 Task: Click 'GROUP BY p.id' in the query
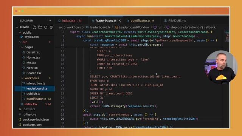click(x=101, y=89)
